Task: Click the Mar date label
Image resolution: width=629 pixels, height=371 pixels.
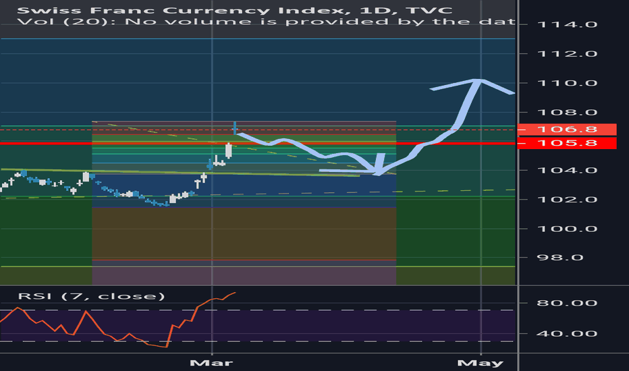Action: [x=211, y=363]
